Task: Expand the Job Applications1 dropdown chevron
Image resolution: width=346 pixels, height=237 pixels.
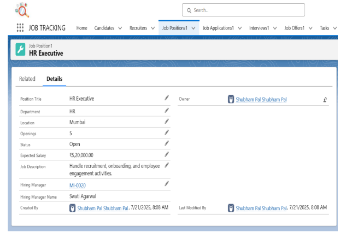Action: pos(239,28)
